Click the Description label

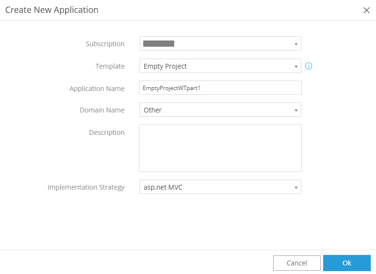[x=107, y=132]
